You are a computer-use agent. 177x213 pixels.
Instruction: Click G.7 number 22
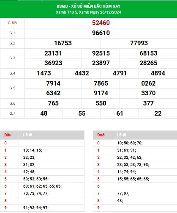(x=158, y=113)
